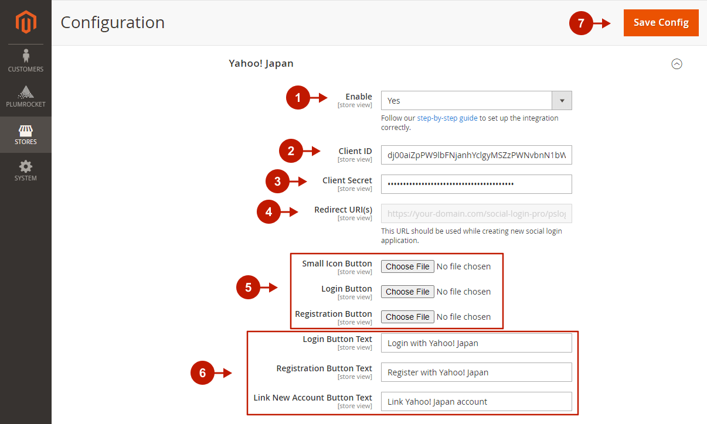Viewport: 707px width, 424px height.
Task: Click the Yahoo! Japan section title
Action: 261,63
